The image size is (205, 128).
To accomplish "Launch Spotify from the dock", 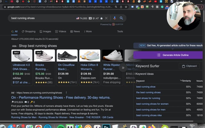I will [61, 126].
